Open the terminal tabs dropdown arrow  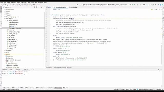[33, 70]
